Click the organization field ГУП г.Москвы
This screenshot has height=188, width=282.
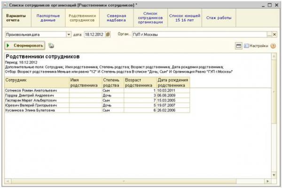tap(199, 34)
